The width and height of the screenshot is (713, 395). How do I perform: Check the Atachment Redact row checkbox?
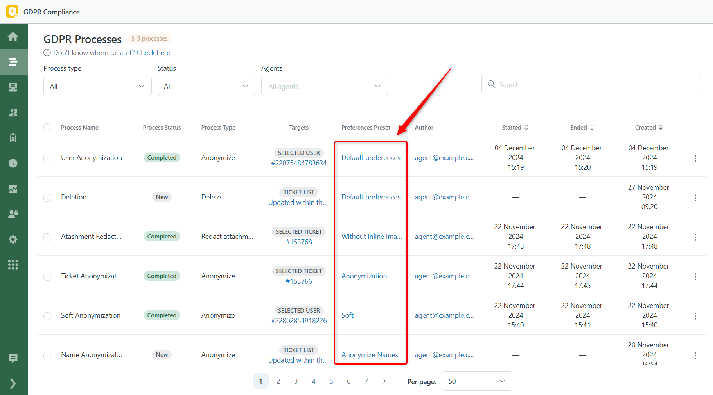(47, 237)
